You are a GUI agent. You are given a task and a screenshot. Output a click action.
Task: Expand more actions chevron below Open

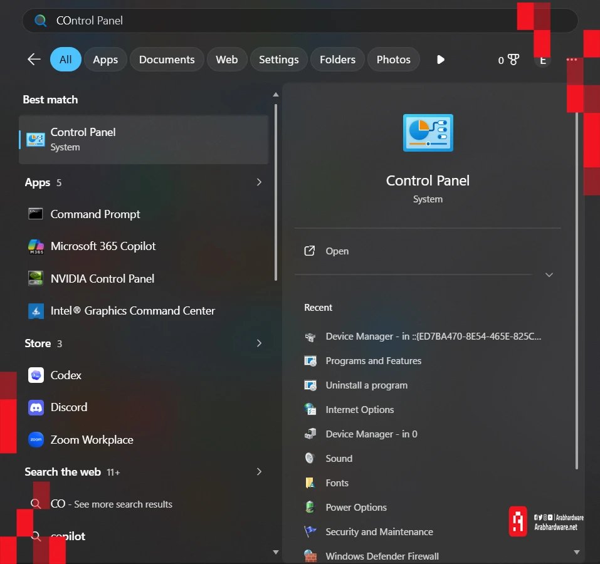(549, 275)
